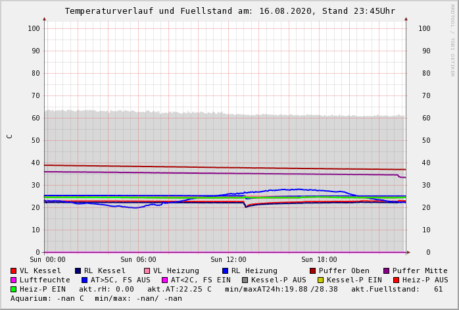This screenshot has width=459, height=310.
Task: Click the AT<2C, FS EIN swatch
Action: point(164,280)
